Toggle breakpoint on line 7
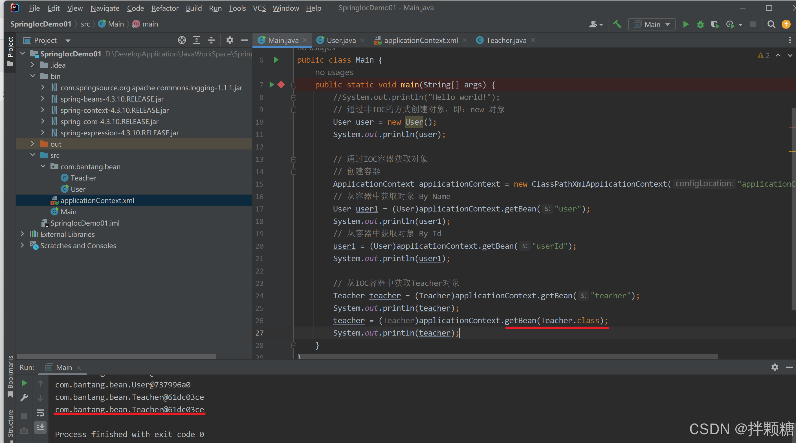Image resolution: width=796 pixels, height=443 pixels. point(281,85)
